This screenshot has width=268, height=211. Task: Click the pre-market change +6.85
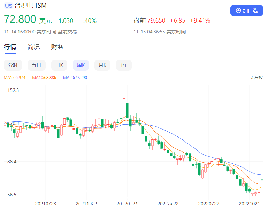tap(177, 21)
